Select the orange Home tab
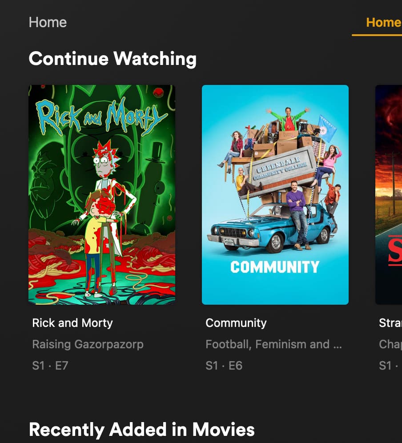The height and width of the screenshot is (443, 402). pos(384,23)
